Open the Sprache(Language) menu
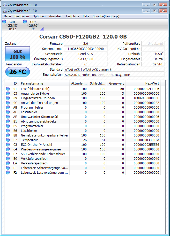Image resolution: width=170 pixels, height=236 pixels. (x=106, y=16)
